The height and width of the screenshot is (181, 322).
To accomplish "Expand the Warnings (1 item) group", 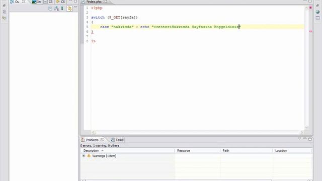I will 84,156.
